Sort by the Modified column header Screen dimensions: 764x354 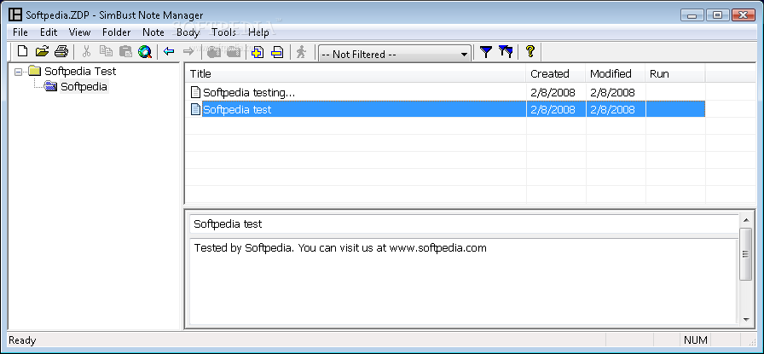(x=616, y=73)
